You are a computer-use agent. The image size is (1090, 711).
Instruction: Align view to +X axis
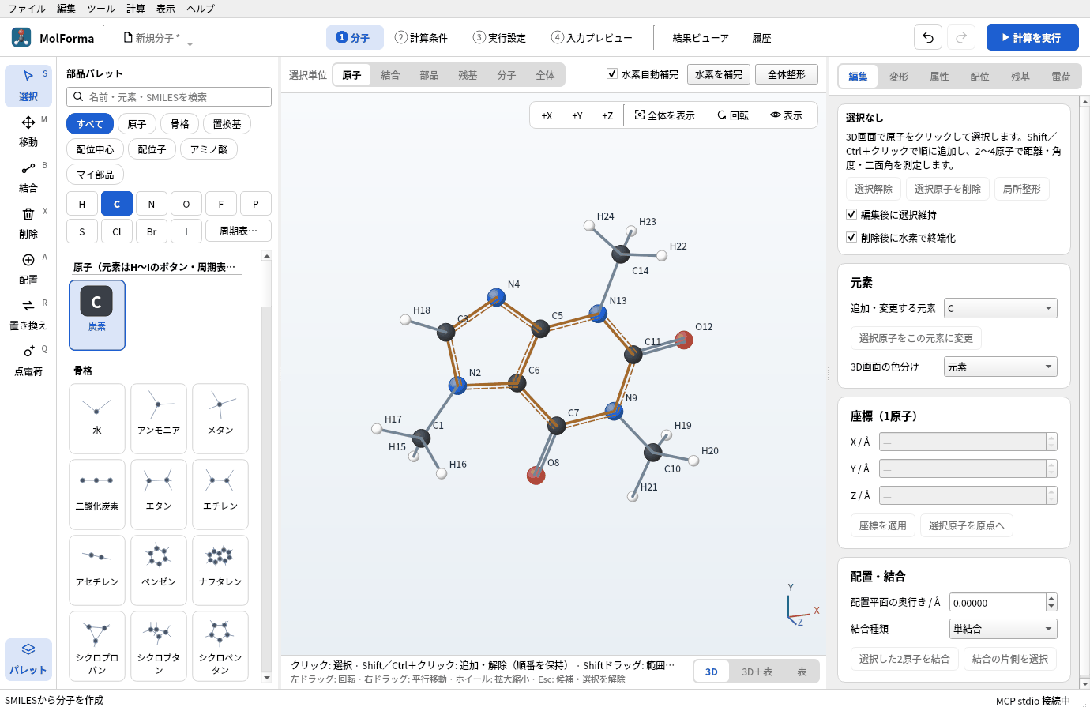tap(547, 115)
